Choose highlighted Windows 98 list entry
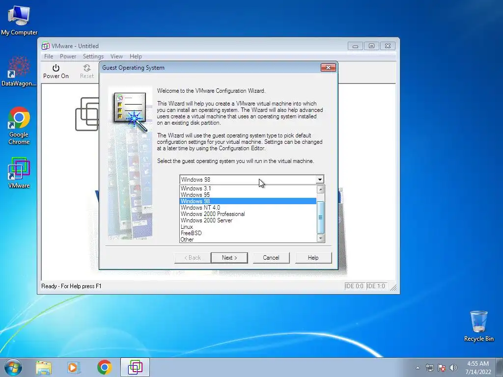The height and width of the screenshot is (377, 503). [x=248, y=201]
